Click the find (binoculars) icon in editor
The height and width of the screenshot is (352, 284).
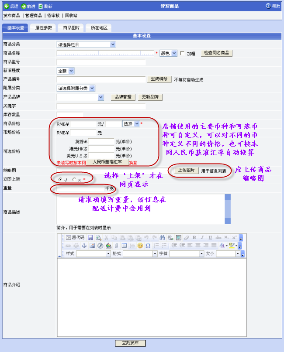[x=162, y=238]
